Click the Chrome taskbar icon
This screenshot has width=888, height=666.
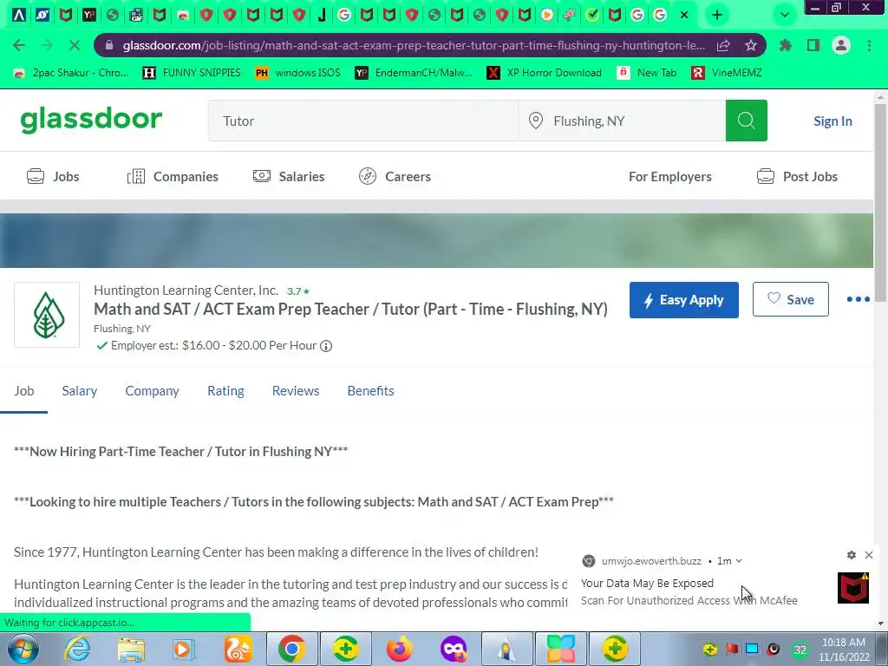click(291, 649)
